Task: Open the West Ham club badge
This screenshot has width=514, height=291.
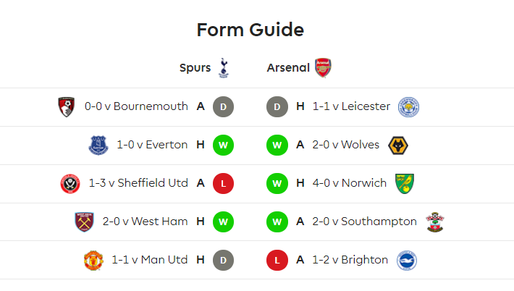Action: point(84,222)
